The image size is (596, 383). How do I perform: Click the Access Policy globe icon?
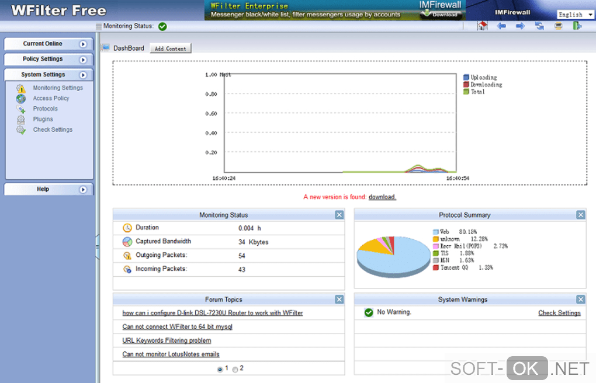tap(21, 99)
